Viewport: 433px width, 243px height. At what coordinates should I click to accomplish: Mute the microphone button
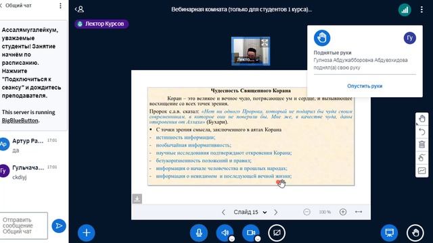199,233
